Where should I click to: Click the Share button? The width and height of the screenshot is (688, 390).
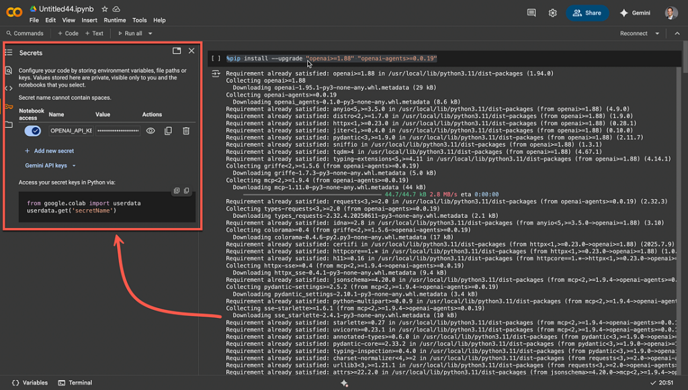(587, 12)
